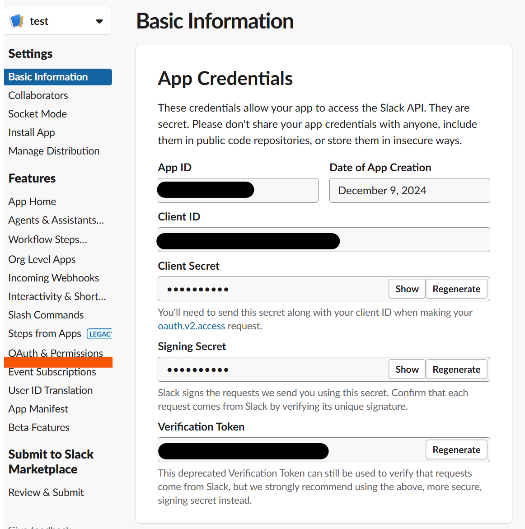
Task: Show the Signing Secret
Action: pyautogui.click(x=407, y=369)
